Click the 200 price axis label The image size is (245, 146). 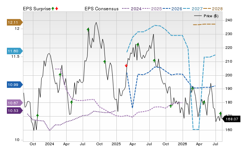click(x=229, y=75)
